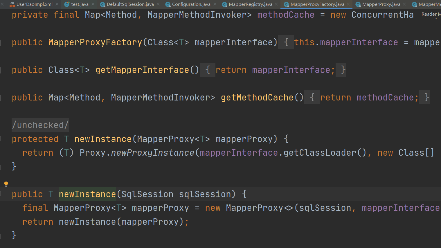Close the DefaultSqlSession.java tab
Viewport: 441px width, 248px height.
(158, 4)
